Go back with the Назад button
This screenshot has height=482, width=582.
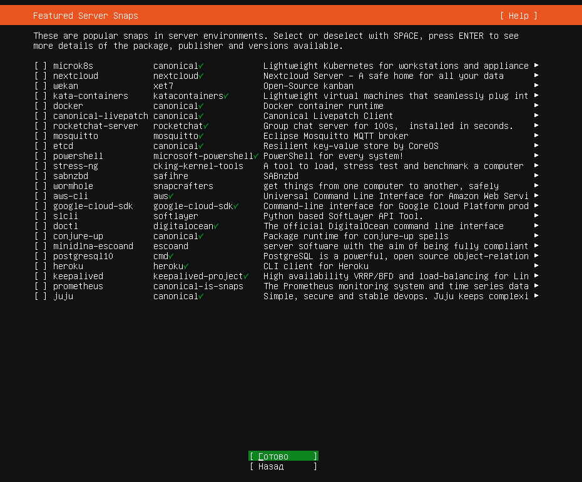click(x=283, y=466)
